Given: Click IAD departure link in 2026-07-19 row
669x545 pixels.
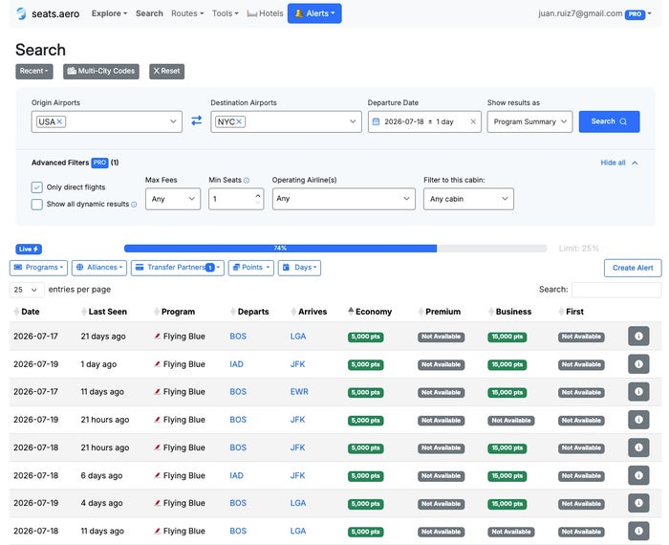Looking at the screenshot, I should point(236,364).
